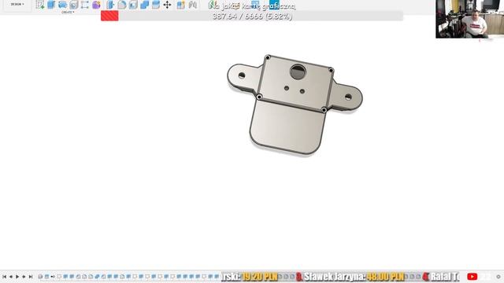Select the Create Sketch tool

point(40,5)
